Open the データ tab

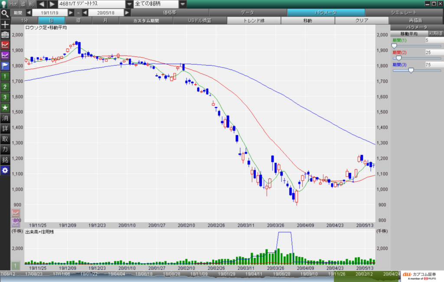tap(247, 13)
